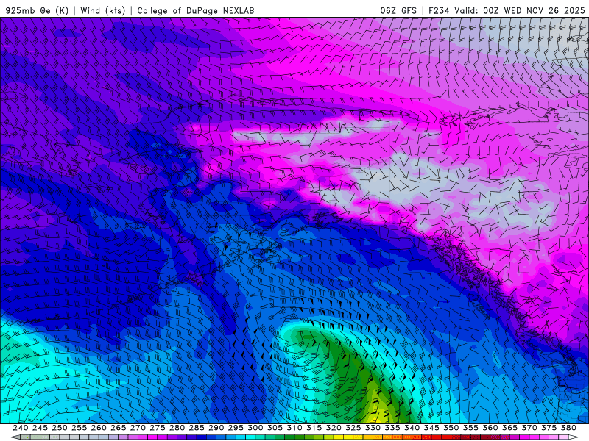Click the 300 colorbar scale label
Screen dimensions: 589x441
click(255, 428)
